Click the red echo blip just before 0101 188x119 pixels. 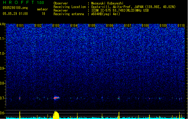tap(20, 98)
